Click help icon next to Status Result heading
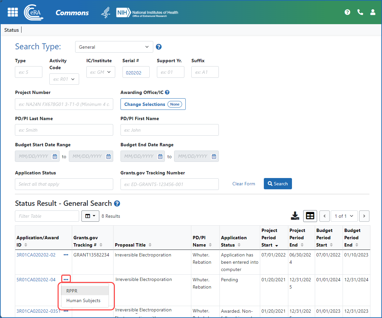Screen dimensions: 382x318 pos(117,204)
